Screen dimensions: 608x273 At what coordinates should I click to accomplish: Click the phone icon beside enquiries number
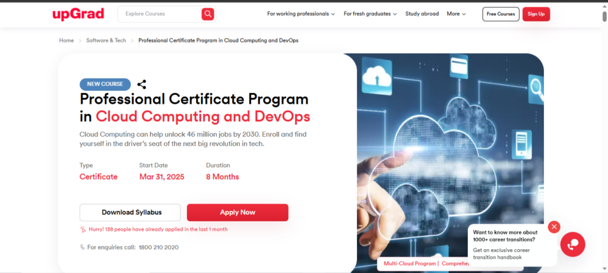click(x=82, y=247)
